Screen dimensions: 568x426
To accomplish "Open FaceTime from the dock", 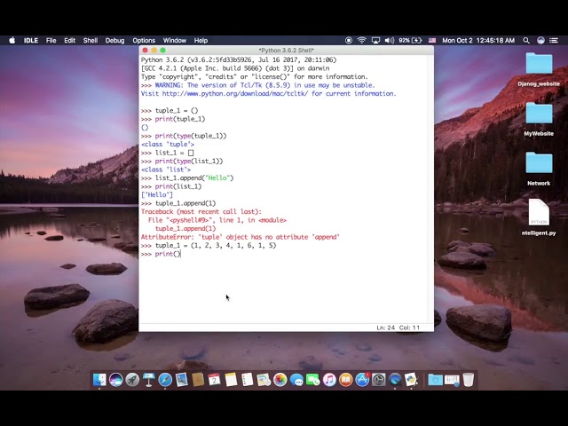I will click(x=313, y=380).
